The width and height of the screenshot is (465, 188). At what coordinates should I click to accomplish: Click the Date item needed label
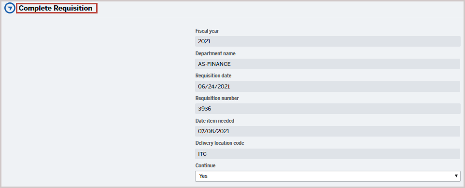(x=215, y=121)
